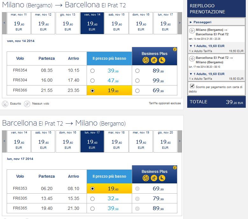Uncheck the debit card payment discount checkbox
Image resolution: width=248 pixels, height=219 pixels.
192,86
